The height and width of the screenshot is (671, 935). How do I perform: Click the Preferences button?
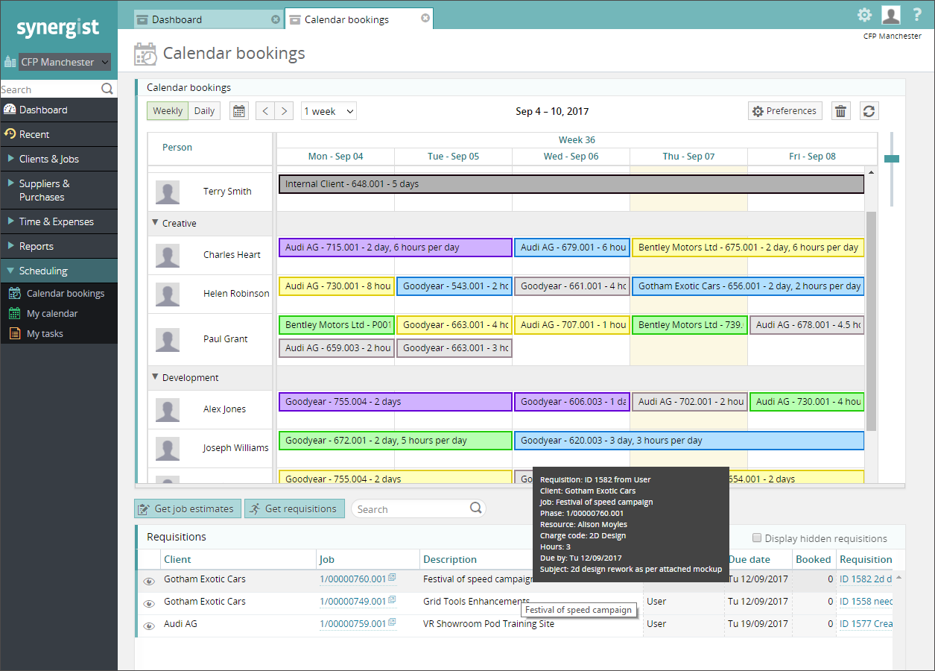(x=785, y=111)
